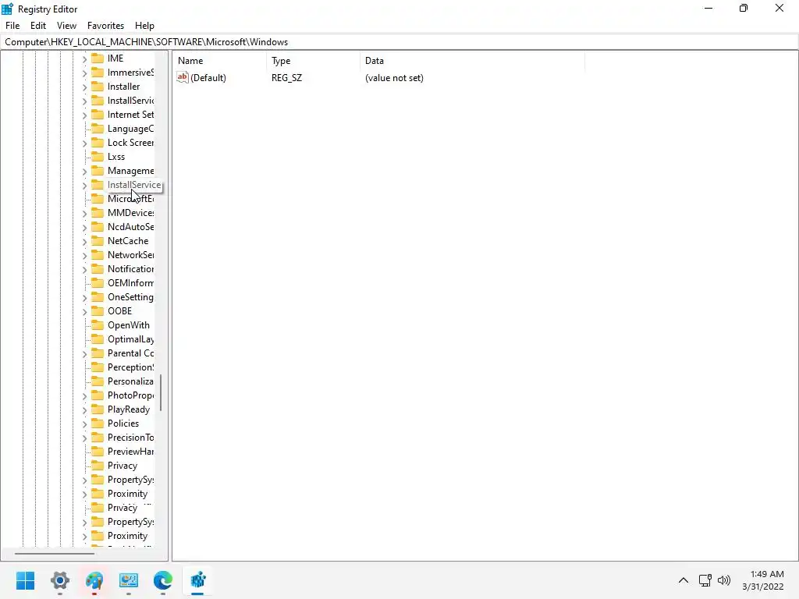Open the Paint palette taskbar icon

[x=94, y=580]
